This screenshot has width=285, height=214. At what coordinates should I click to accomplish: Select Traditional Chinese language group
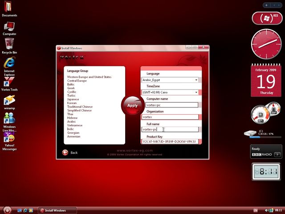(x=80, y=107)
